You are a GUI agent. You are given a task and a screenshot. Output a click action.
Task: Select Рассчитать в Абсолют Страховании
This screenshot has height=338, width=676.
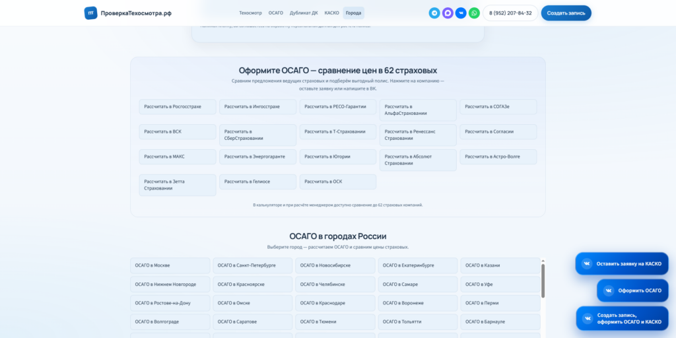[x=418, y=160]
